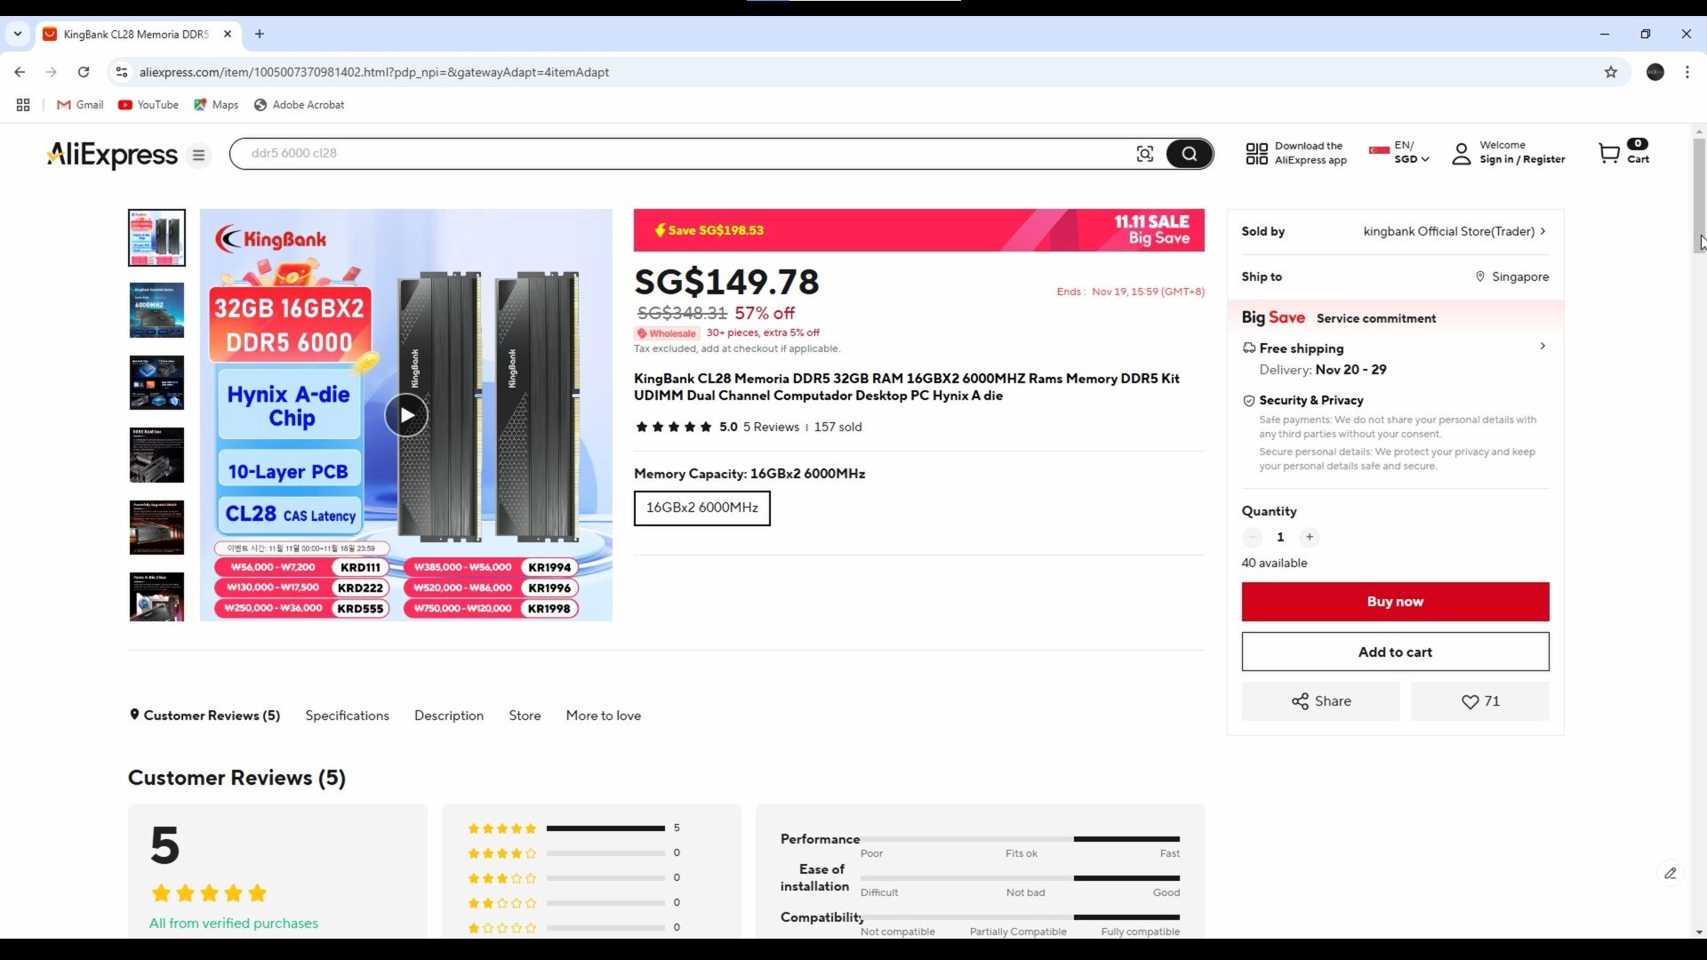Reload the page
Viewport: 1707px width, 960px height.
coord(84,72)
